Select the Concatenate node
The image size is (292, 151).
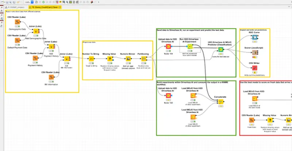(x=221, y=102)
